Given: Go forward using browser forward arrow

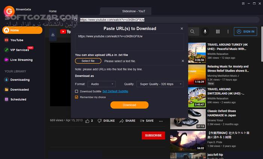Looking at the screenshot, I should coord(57,20).
